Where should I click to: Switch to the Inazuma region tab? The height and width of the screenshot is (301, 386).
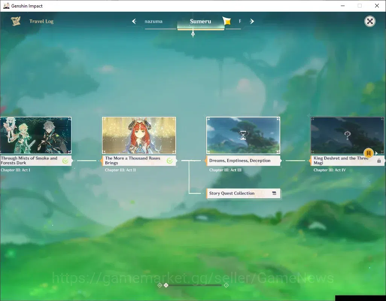153,21
